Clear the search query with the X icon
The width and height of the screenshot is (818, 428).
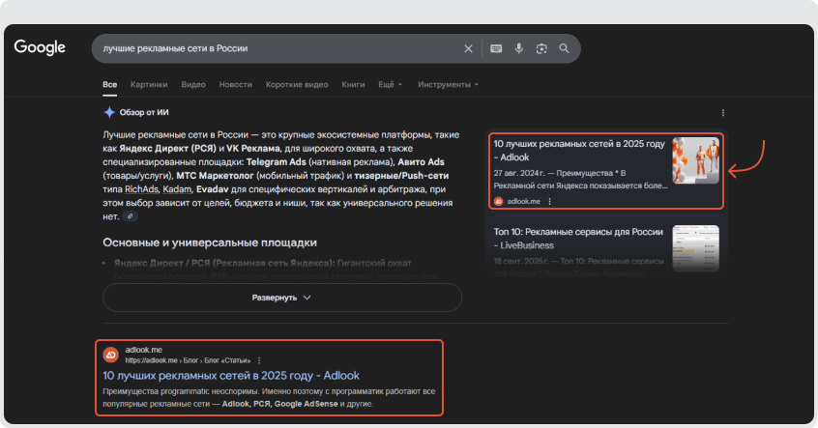[469, 48]
